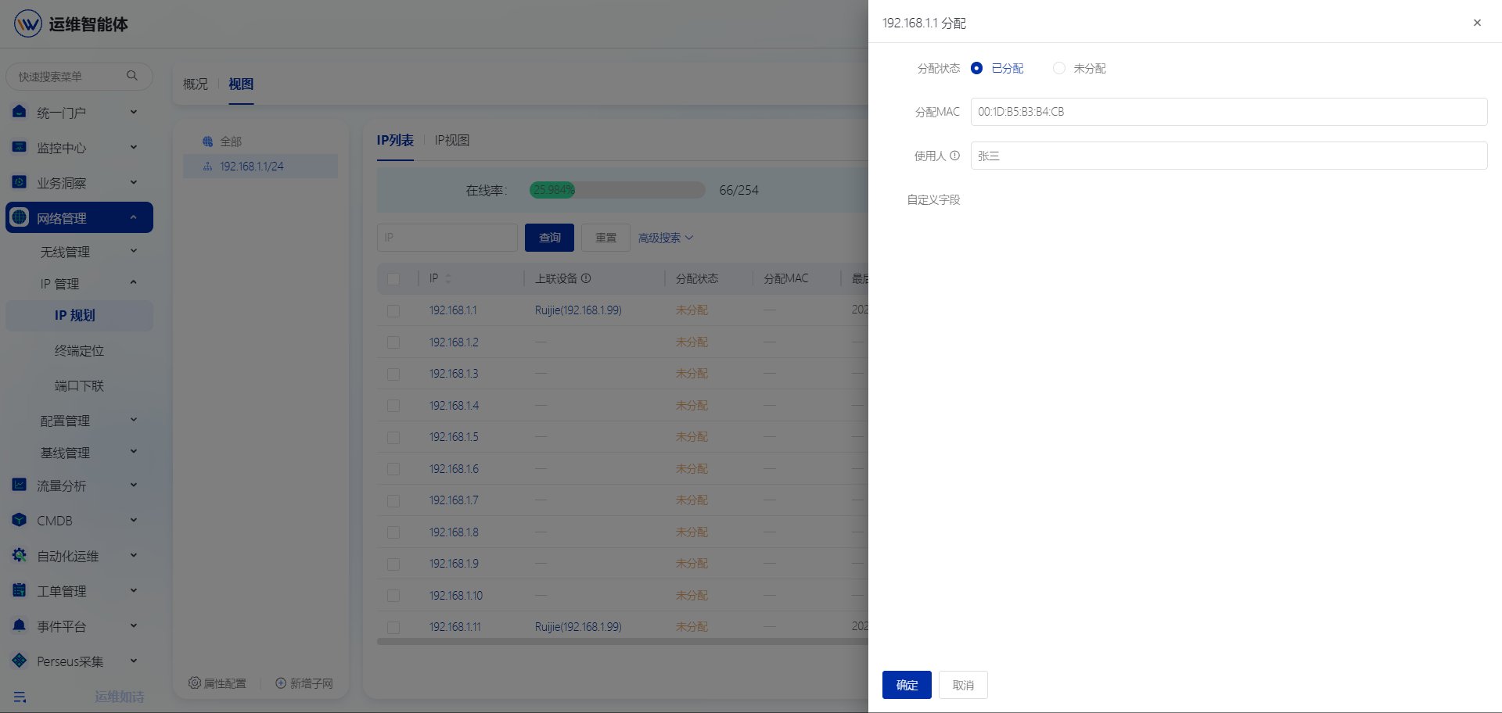Viewport: 1502px width, 713px height.
Task: Click the 取消 button
Action: point(963,685)
